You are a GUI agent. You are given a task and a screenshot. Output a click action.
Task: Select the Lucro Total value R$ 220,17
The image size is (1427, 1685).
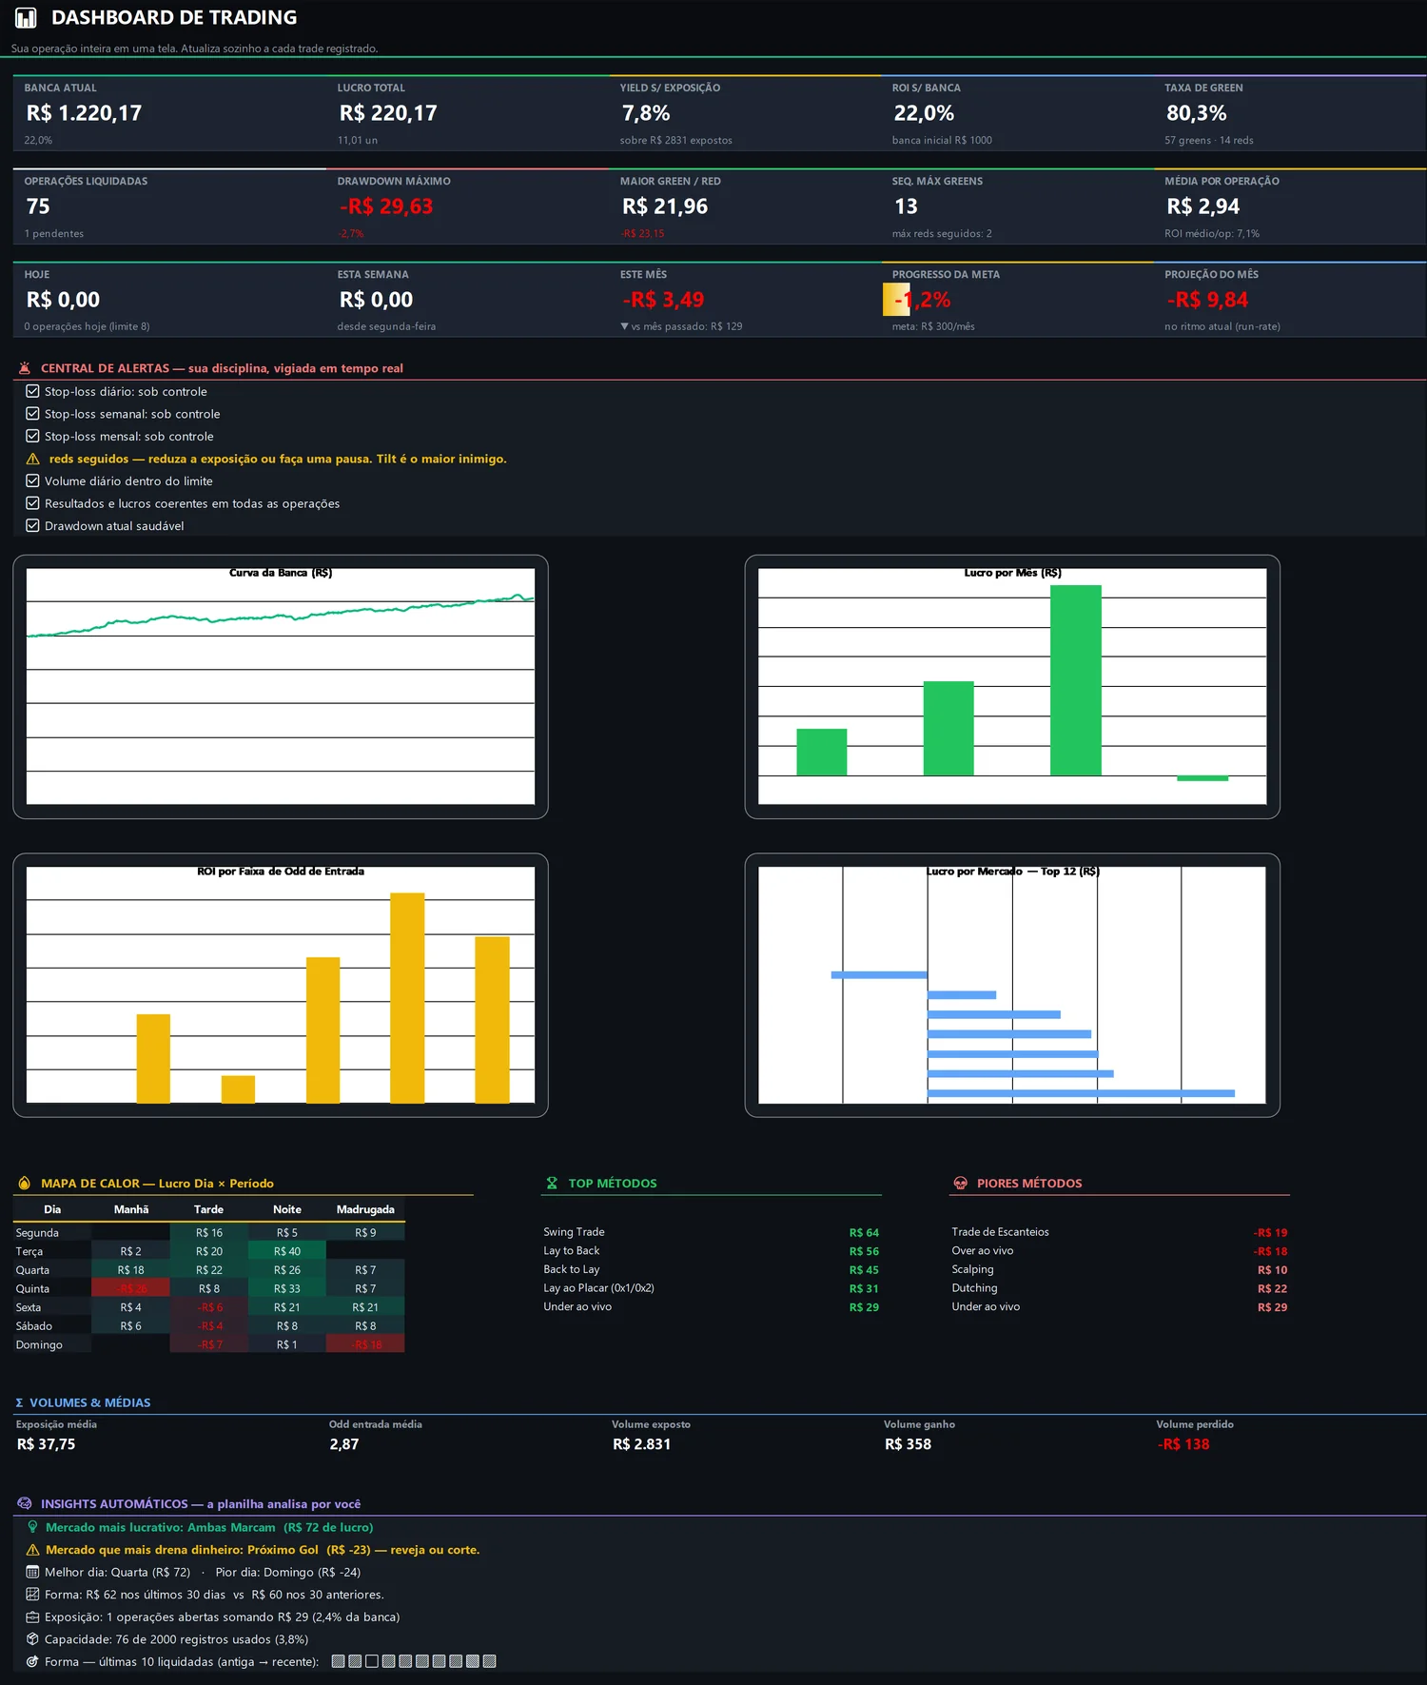coord(388,113)
